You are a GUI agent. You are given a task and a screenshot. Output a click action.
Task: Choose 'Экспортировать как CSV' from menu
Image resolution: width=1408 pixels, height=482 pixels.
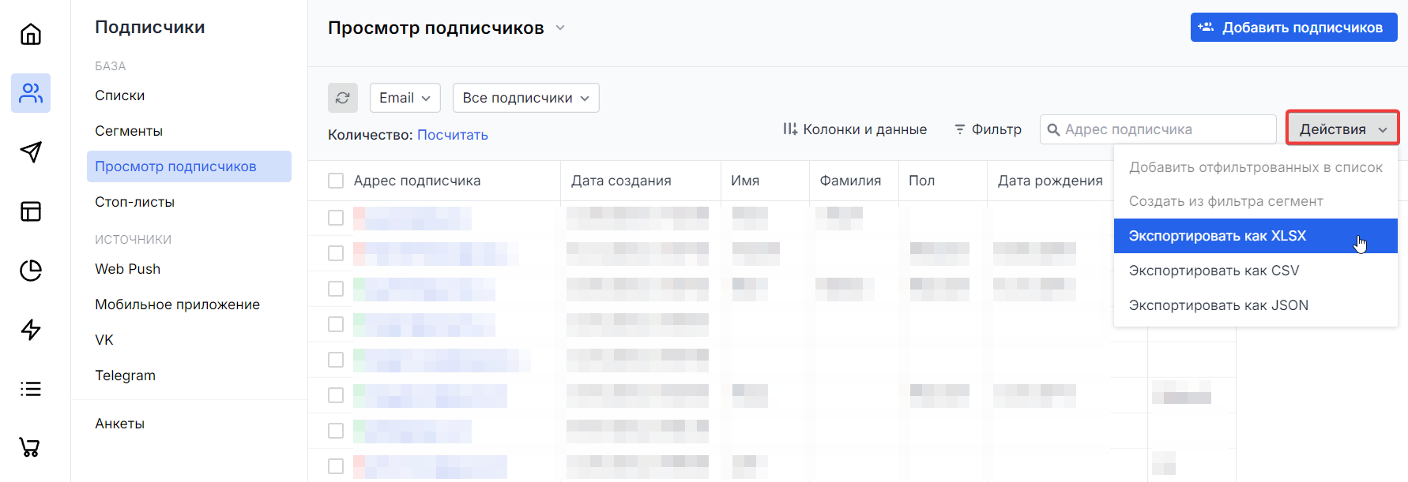pyautogui.click(x=1214, y=271)
